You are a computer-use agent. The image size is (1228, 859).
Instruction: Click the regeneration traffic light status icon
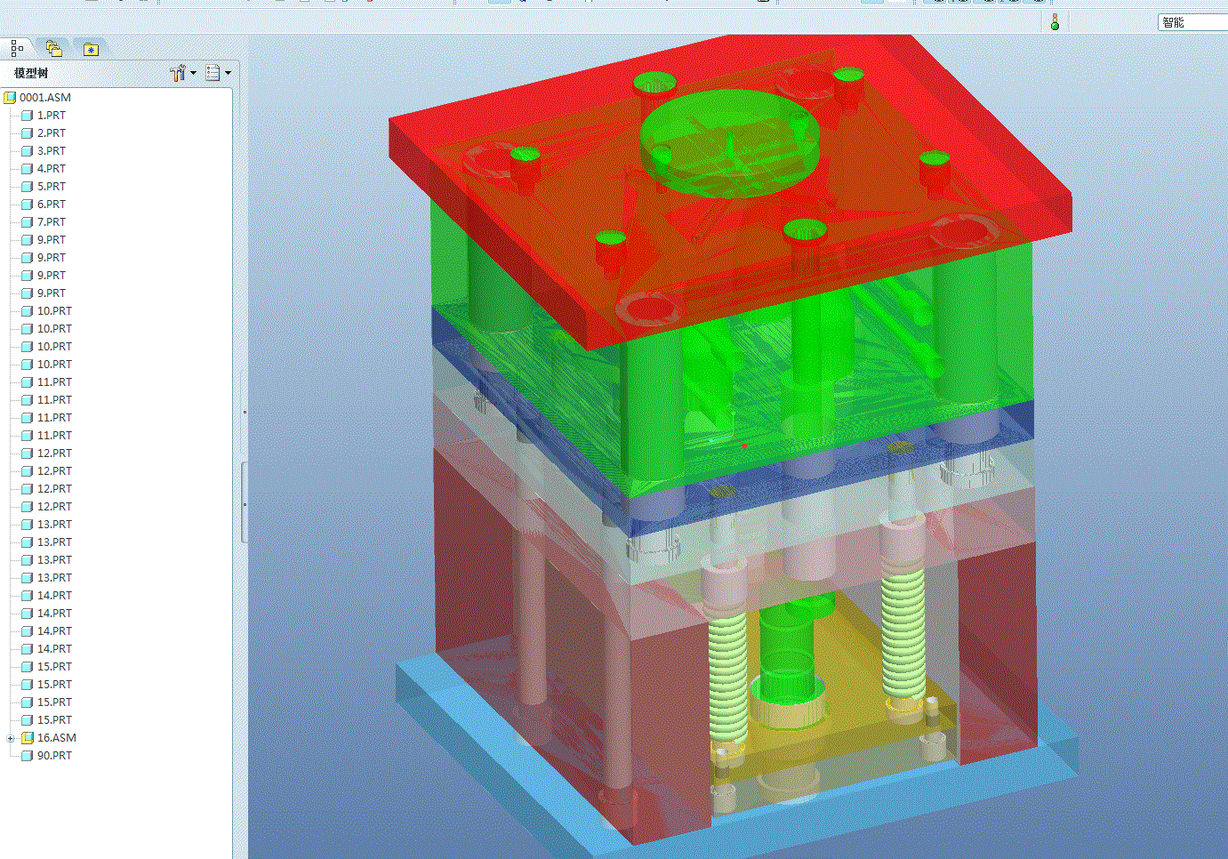[x=1055, y=22]
